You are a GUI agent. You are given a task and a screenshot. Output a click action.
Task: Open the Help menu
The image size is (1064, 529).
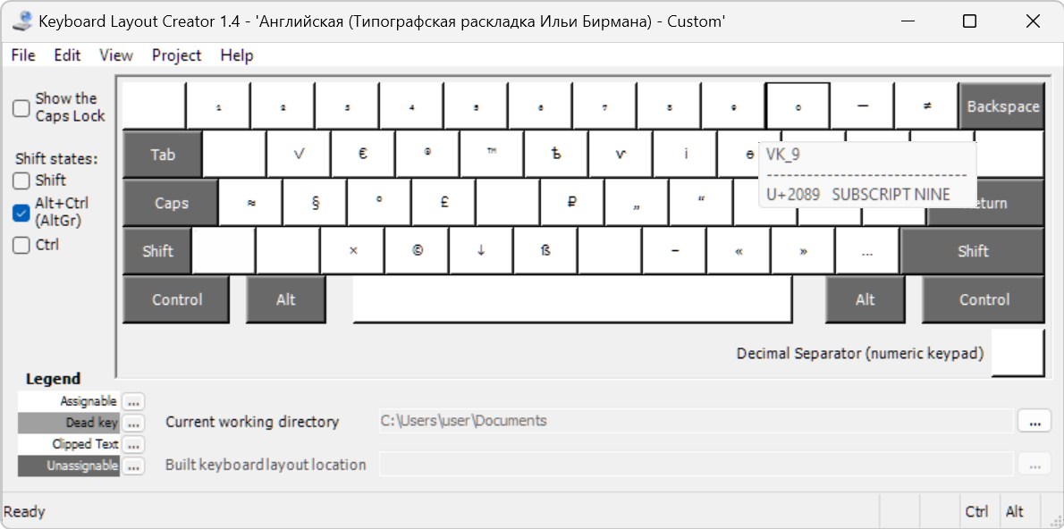(x=237, y=55)
